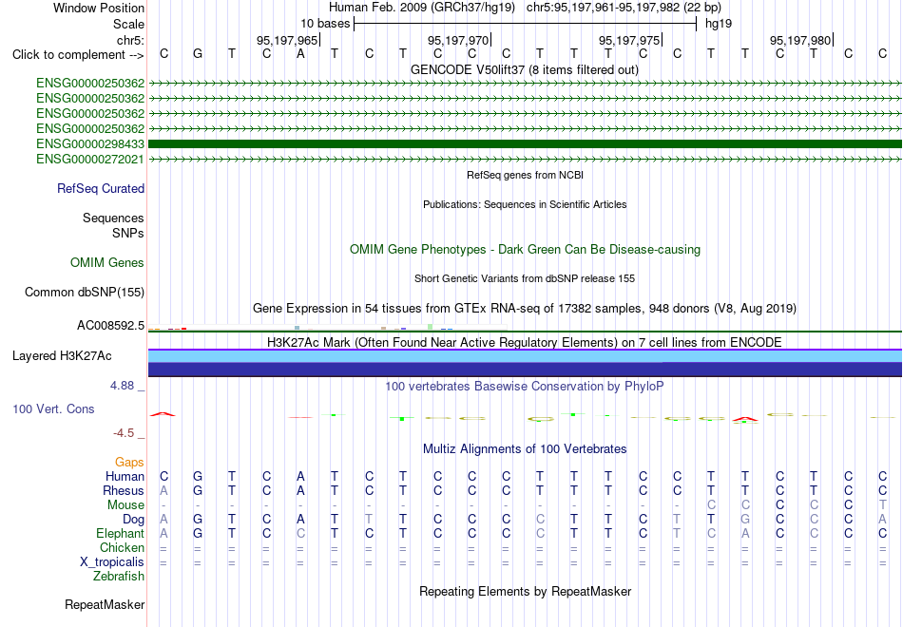The image size is (903, 627).
Task: Select the X_tropicalis alignment row label
Action: tap(112, 562)
